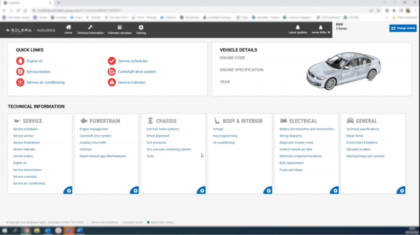Open the Wiring diagrams link

tap(290, 136)
